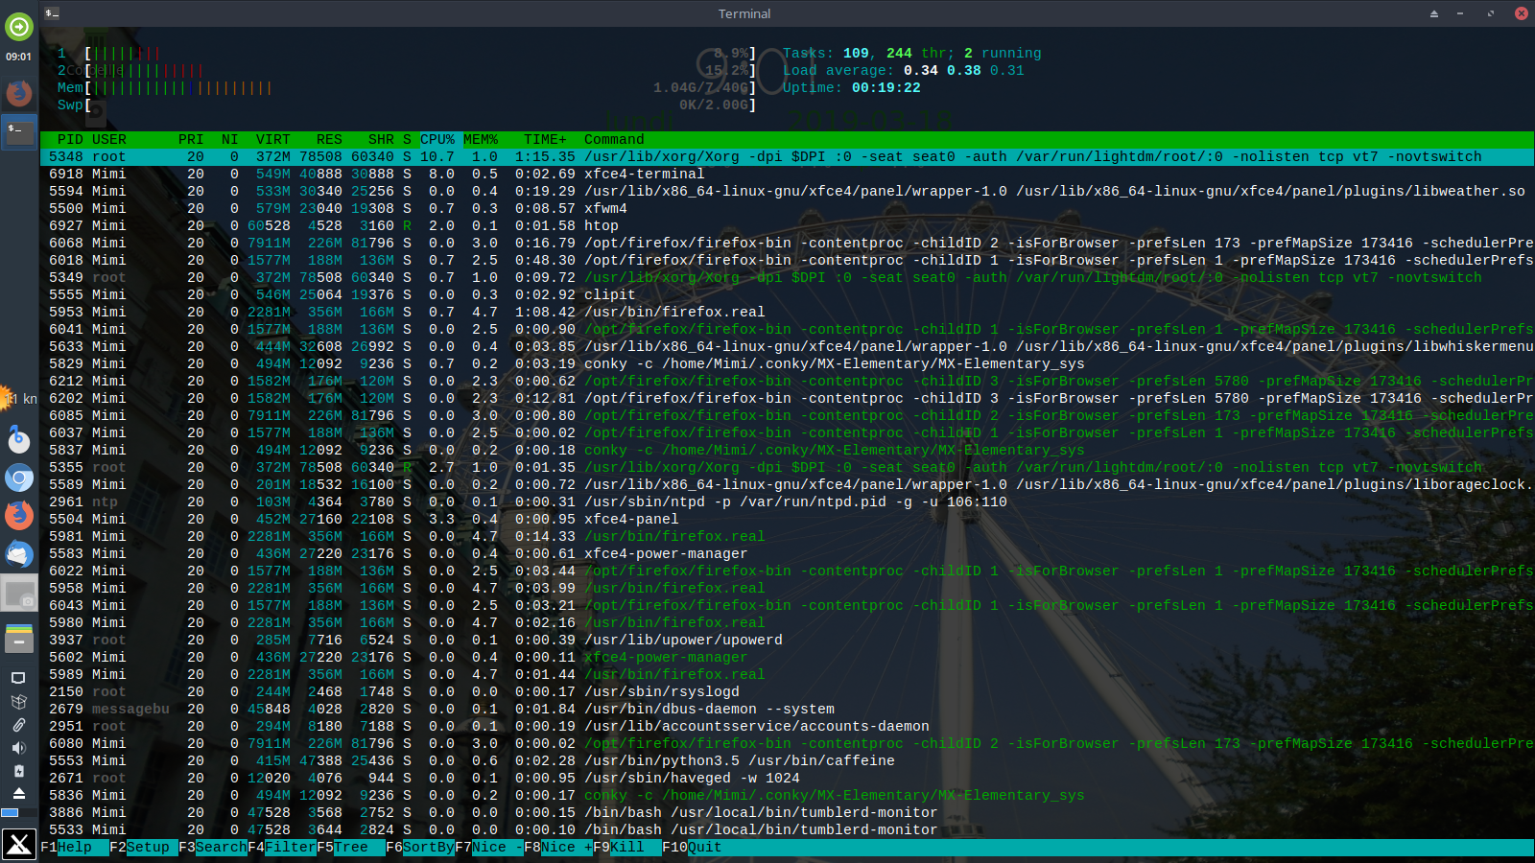The height and width of the screenshot is (863, 1535).
Task: Select the xfce4-panel process row PID 5504
Action: 787,520
